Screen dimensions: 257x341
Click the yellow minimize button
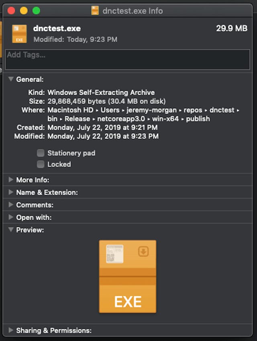coord(23,11)
